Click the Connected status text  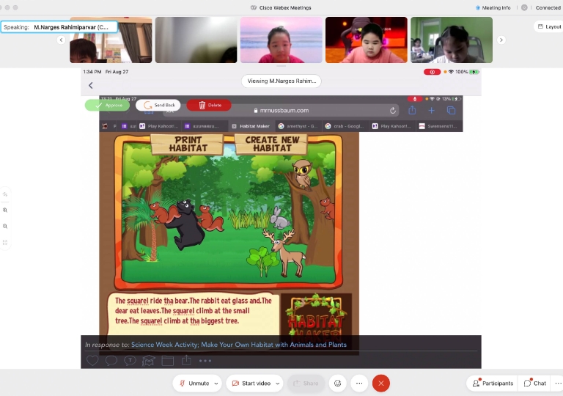click(548, 7)
